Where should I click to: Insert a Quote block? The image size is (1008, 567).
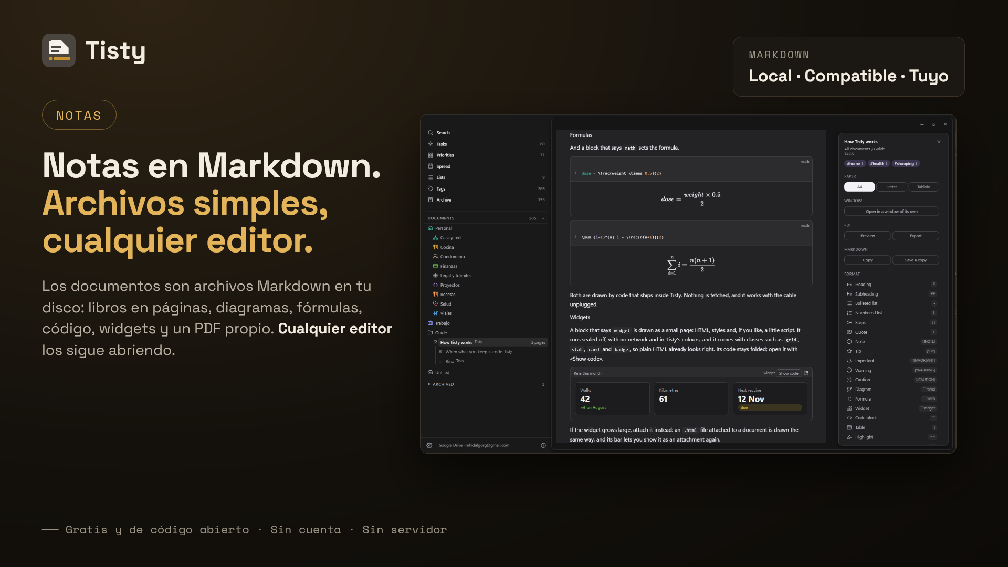click(x=891, y=332)
